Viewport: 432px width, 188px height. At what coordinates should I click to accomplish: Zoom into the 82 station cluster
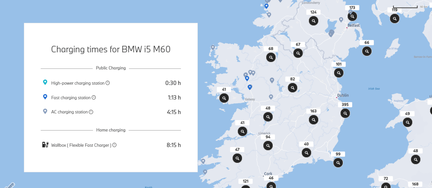coord(293,87)
